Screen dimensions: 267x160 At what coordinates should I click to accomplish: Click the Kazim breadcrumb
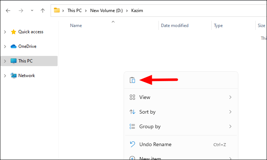[x=137, y=11]
